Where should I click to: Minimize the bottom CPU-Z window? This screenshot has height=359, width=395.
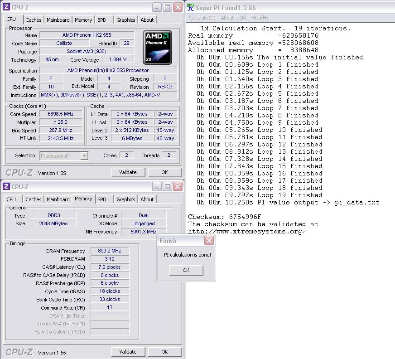pos(156,187)
